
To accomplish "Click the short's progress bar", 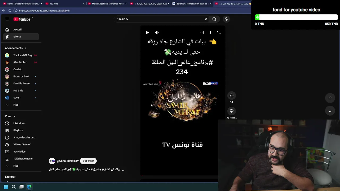I will (x=179, y=176).
